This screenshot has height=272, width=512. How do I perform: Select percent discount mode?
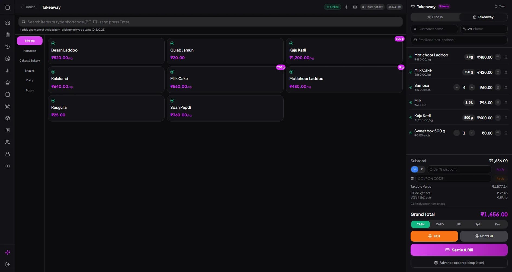(415, 169)
